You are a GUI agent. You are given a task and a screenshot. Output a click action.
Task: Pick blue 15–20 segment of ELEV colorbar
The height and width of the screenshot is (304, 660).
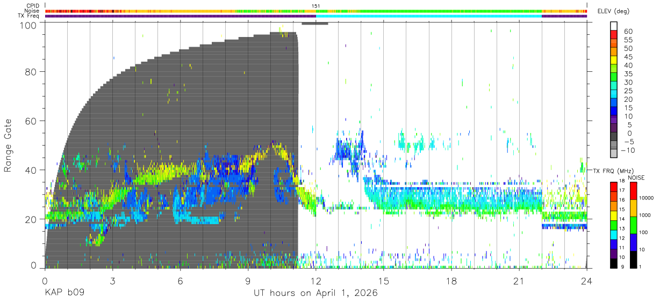click(x=614, y=103)
